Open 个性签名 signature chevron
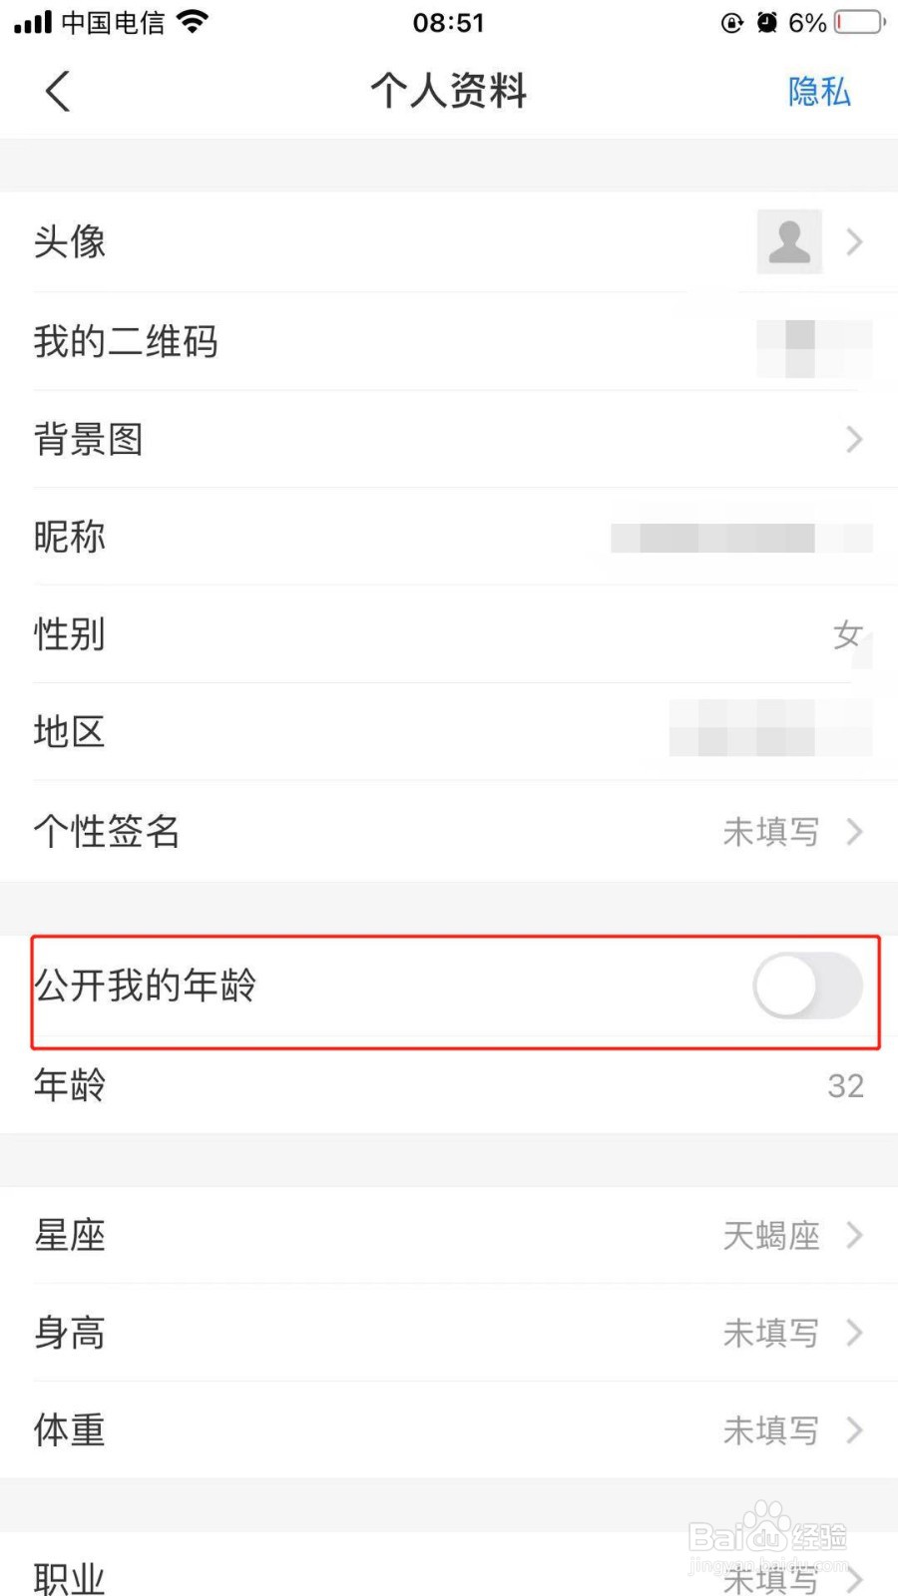 pos(854,831)
